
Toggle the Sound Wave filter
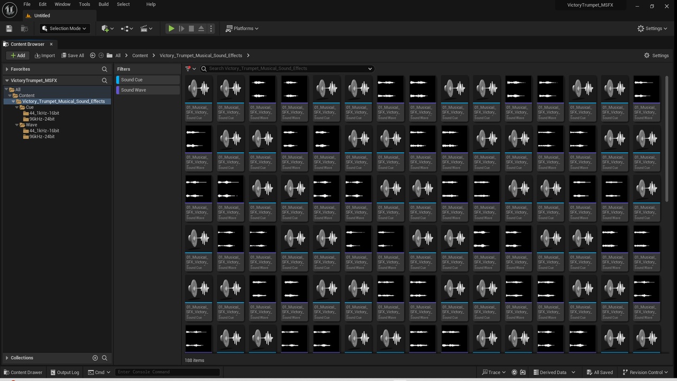(148, 90)
